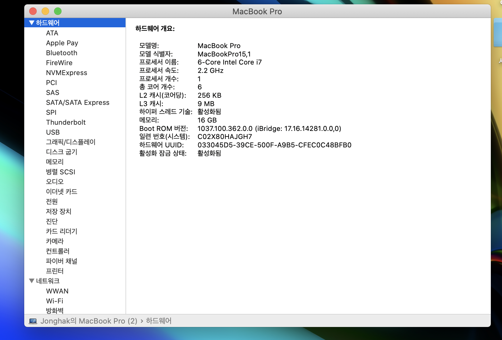Open the Apple Pay hardware entry

[62, 43]
